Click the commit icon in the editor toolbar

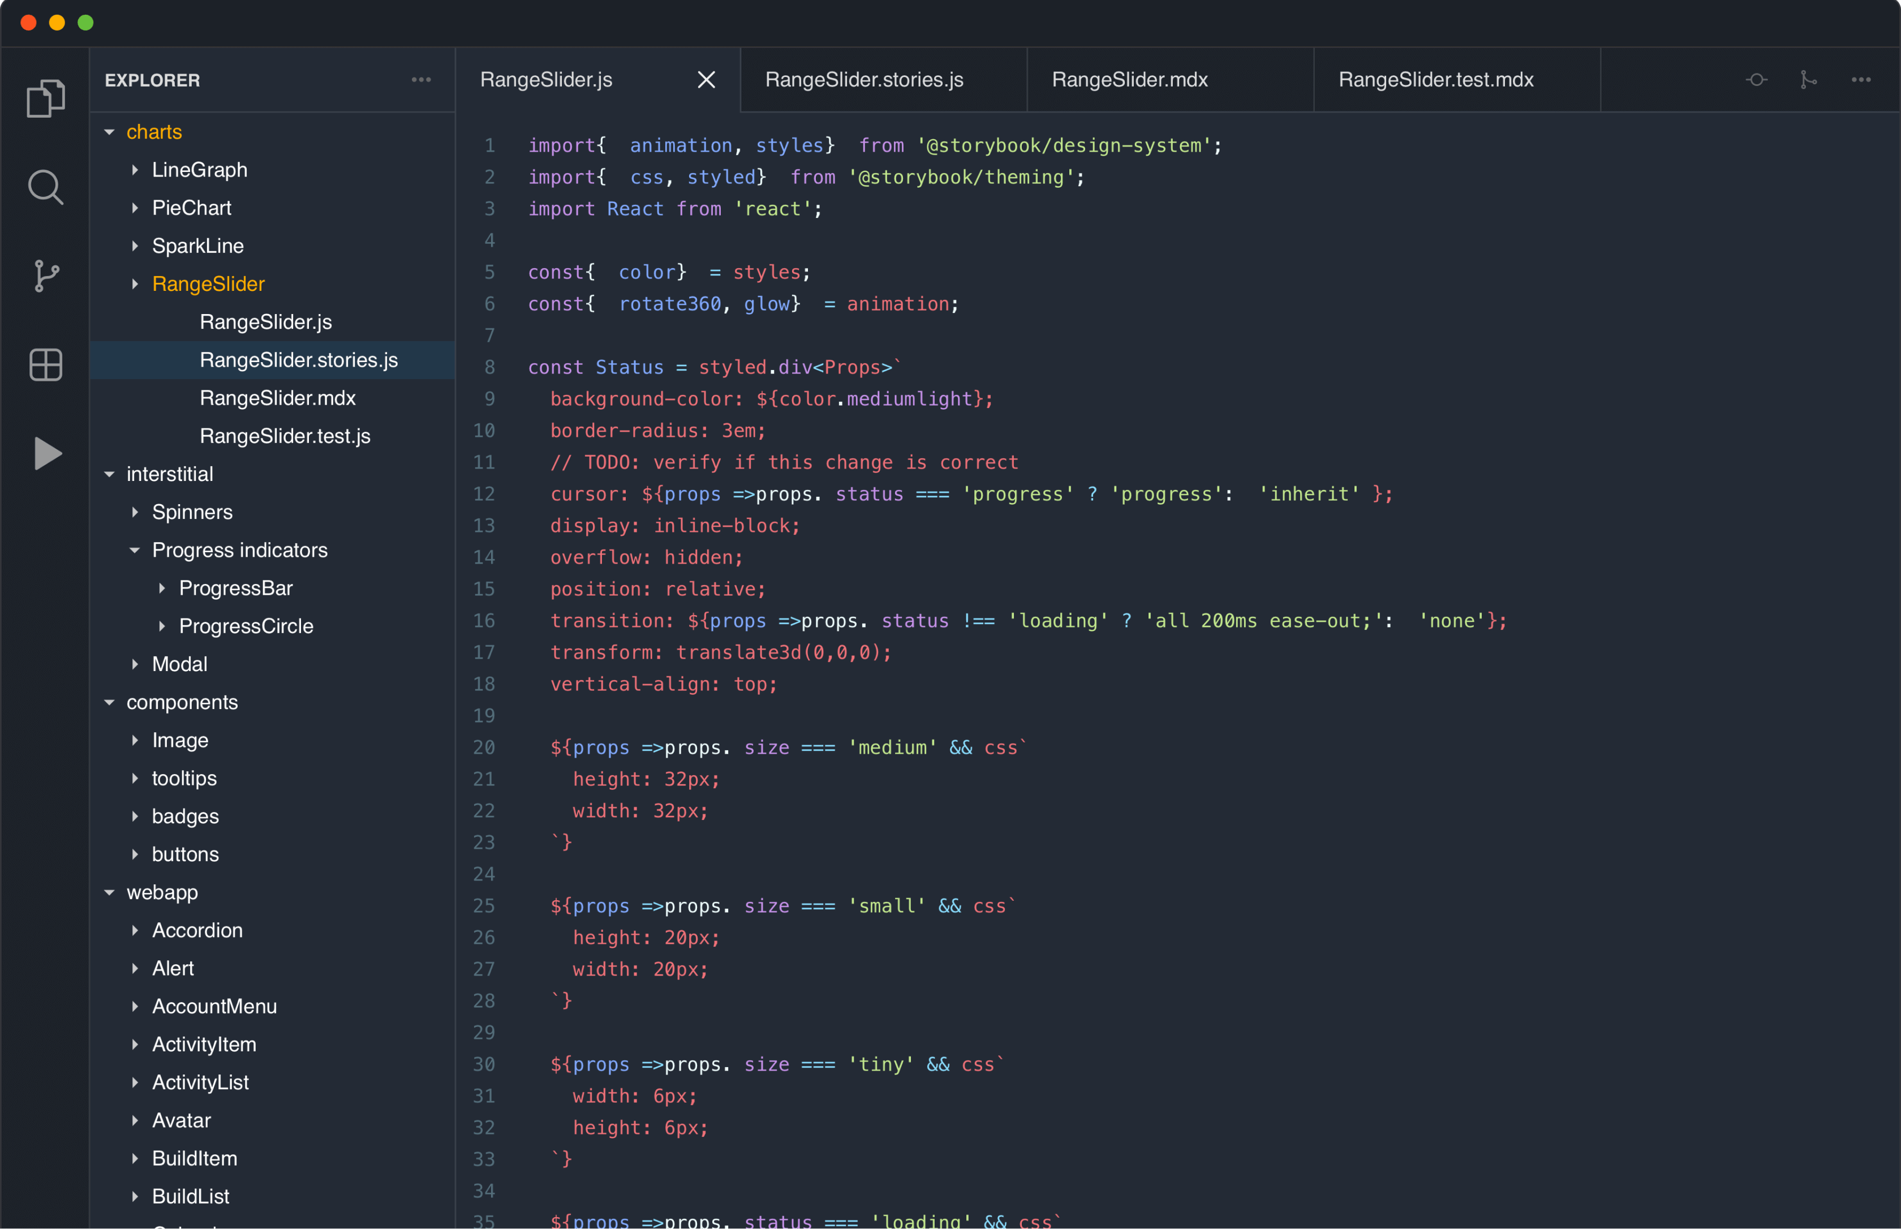point(1756,80)
